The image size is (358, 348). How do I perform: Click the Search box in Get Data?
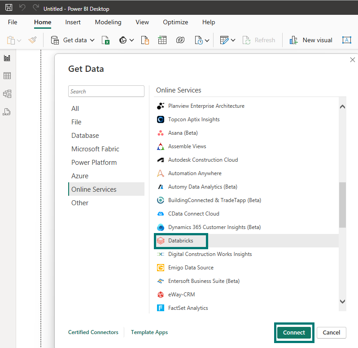pos(106,91)
